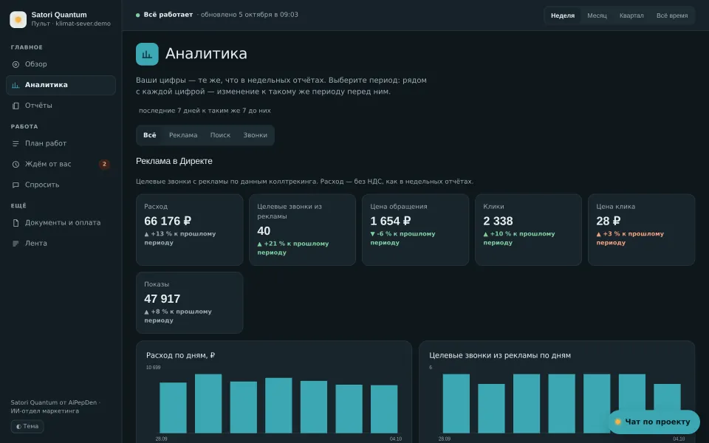This screenshot has width=709, height=443.
Task: Open Ждём от вас section
Action: [x=61, y=165]
